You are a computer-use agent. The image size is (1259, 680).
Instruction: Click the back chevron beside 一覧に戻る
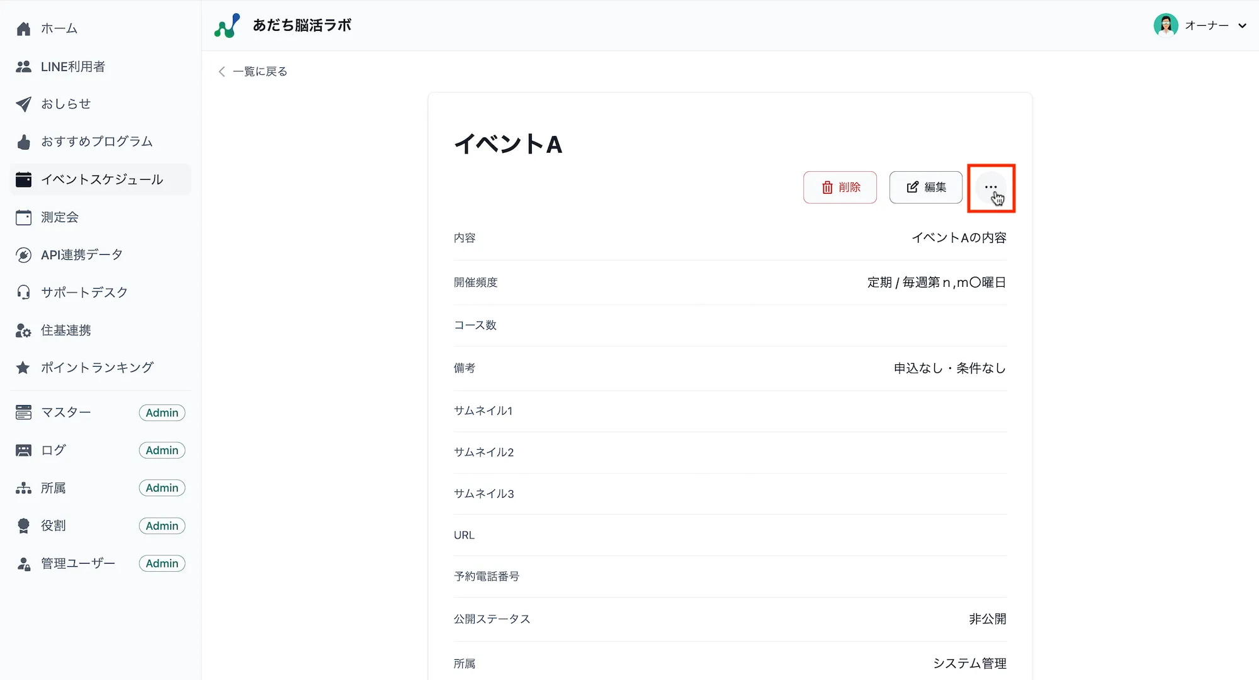tap(221, 71)
